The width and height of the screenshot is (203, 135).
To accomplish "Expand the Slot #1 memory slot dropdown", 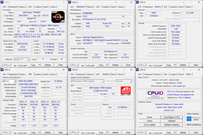I will 15,81.
